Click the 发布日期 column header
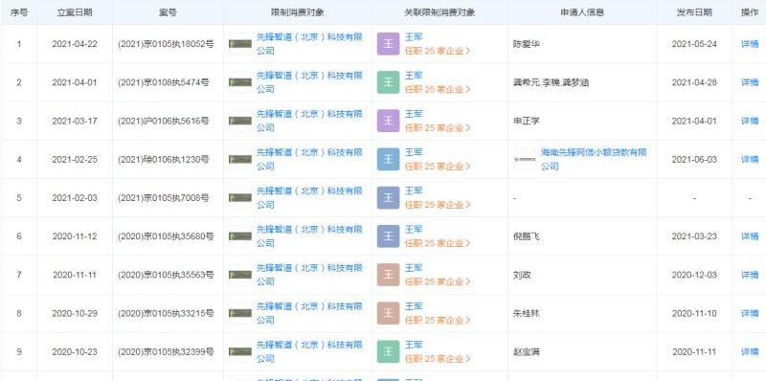 tap(694, 12)
